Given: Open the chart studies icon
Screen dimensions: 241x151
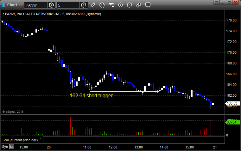Looking at the screenshot, I should pyautogui.click(x=102, y=5).
